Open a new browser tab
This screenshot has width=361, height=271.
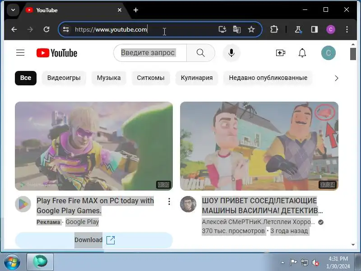coord(136,10)
